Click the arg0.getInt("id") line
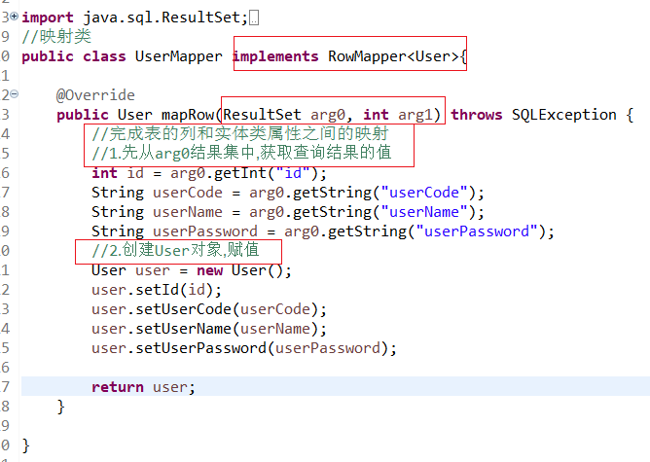 (209, 173)
